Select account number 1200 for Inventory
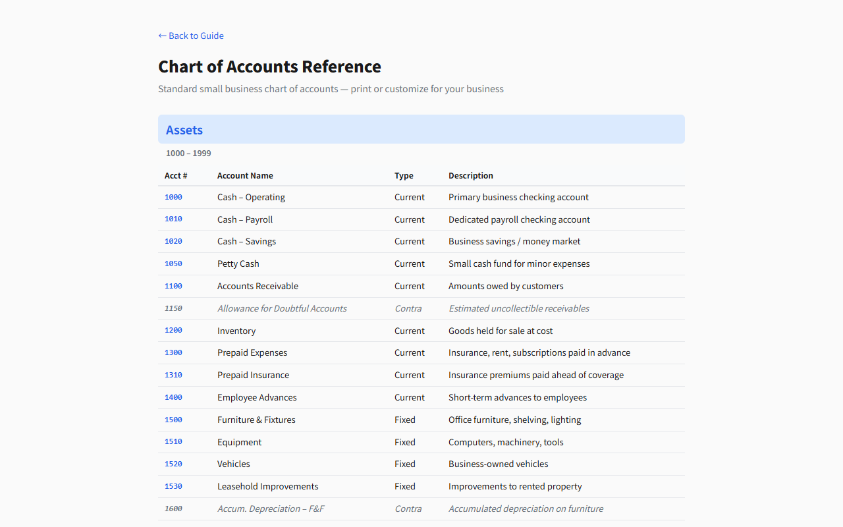The height and width of the screenshot is (527, 843). [x=173, y=331]
